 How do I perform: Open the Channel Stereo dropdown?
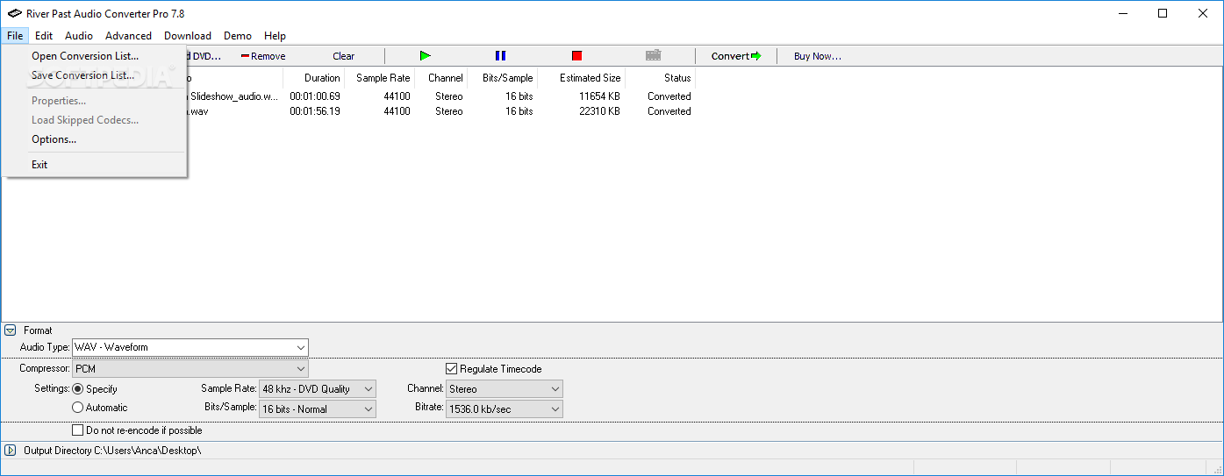click(x=505, y=389)
